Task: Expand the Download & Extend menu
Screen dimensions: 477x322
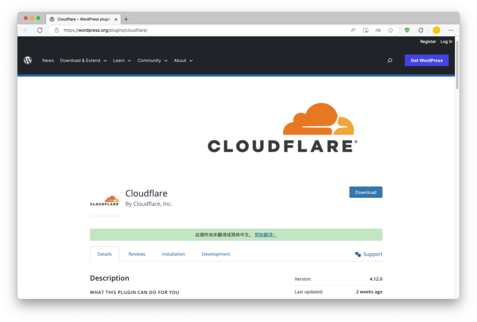Action: pos(83,61)
